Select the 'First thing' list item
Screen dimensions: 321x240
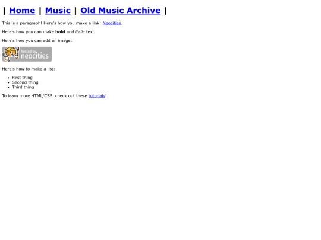pyautogui.click(x=22, y=78)
